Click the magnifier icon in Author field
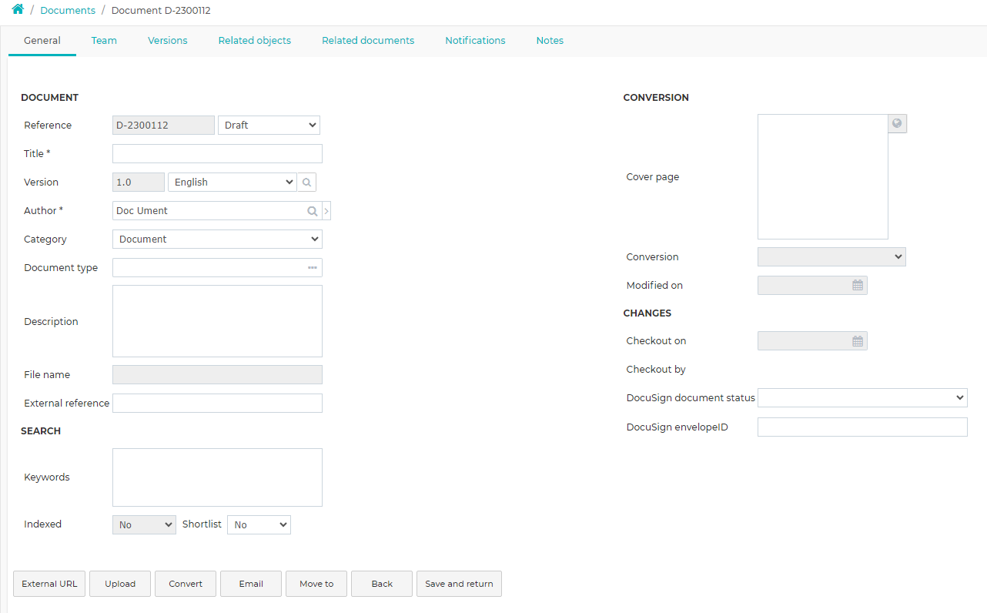The width and height of the screenshot is (987, 613). coord(313,211)
